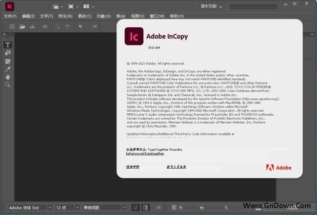Click the three-line menu icon in bottom bar

158,208
